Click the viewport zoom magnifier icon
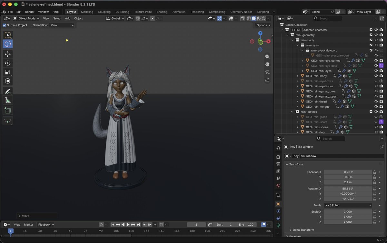Image resolution: width=387 pixels, height=243 pixels. pyautogui.click(x=267, y=56)
